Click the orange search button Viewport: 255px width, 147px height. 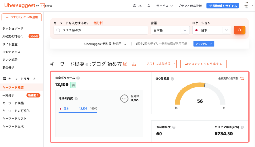[239, 30]
